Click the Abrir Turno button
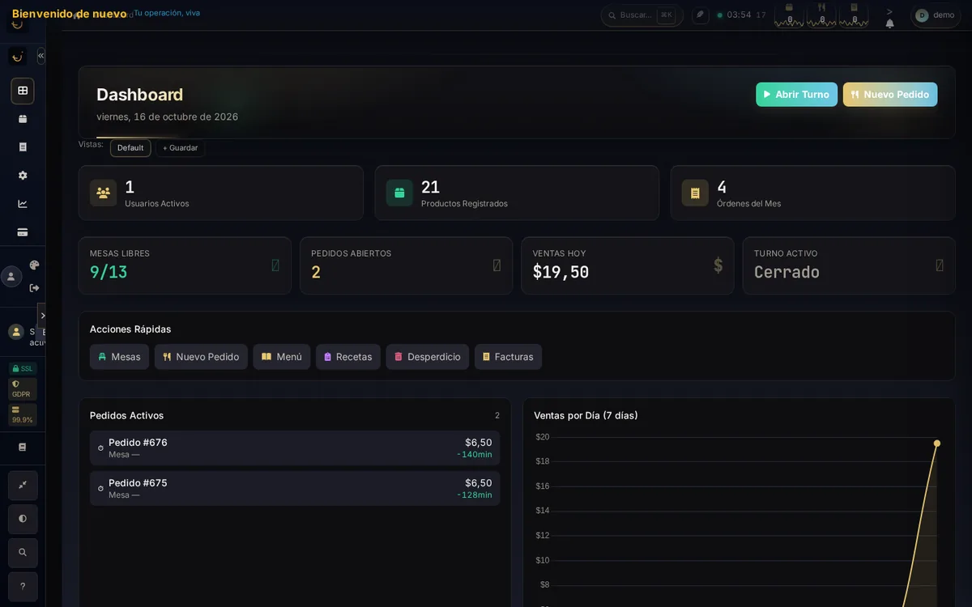972x607 pixels. click(796, 95)
